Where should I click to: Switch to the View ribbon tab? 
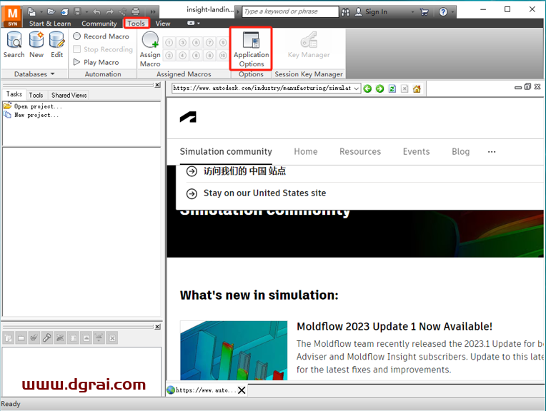(163, 24)
